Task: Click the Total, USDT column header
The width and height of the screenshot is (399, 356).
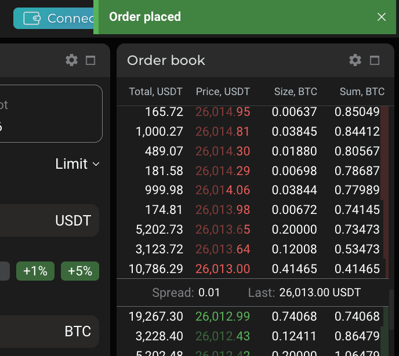Action: pos(156,92)
